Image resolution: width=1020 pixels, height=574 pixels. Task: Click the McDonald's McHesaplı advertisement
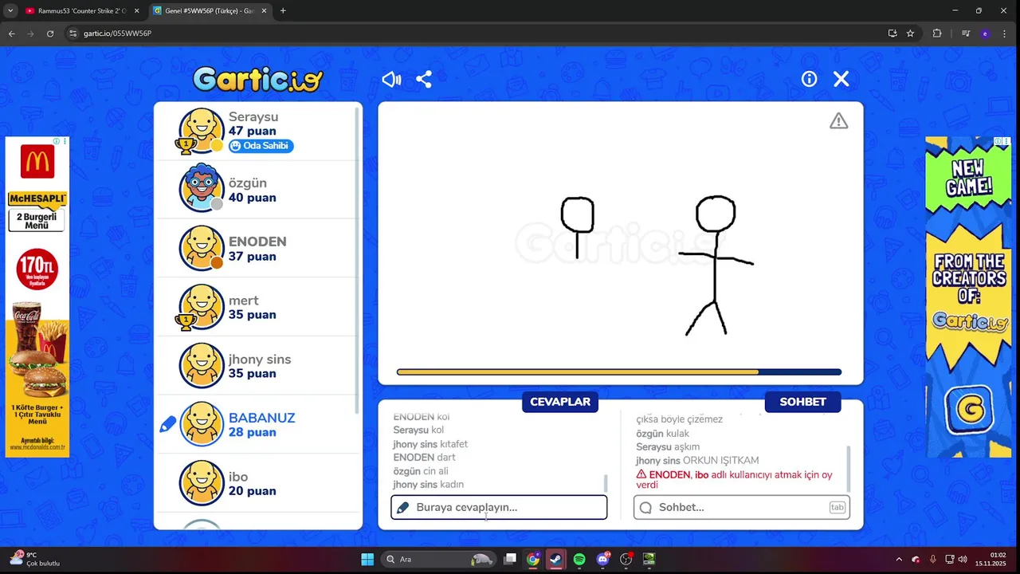pos(37,297)
